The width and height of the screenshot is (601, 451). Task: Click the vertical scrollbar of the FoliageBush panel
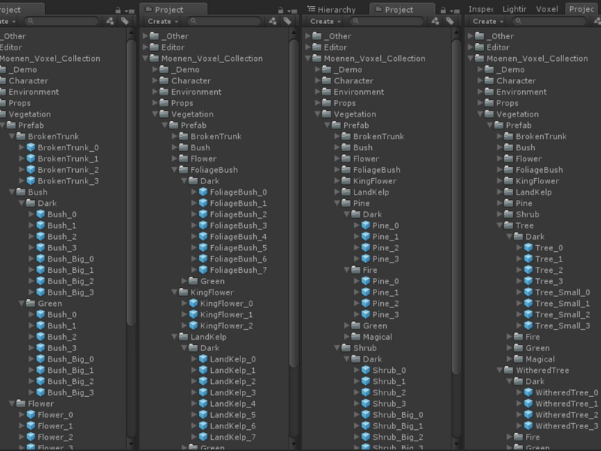tap(294, 203)
